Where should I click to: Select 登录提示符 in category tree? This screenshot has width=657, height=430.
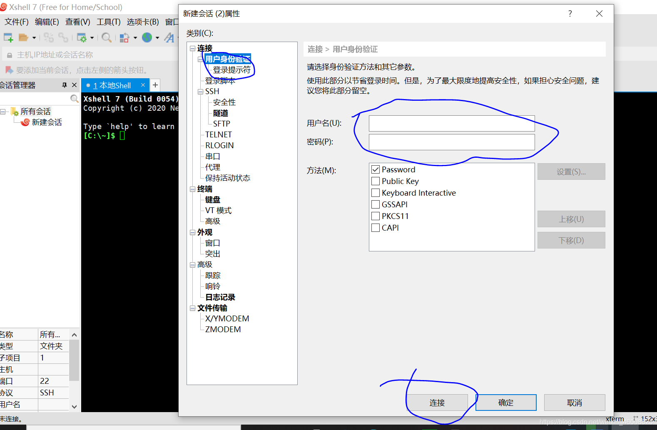point(232,70)
